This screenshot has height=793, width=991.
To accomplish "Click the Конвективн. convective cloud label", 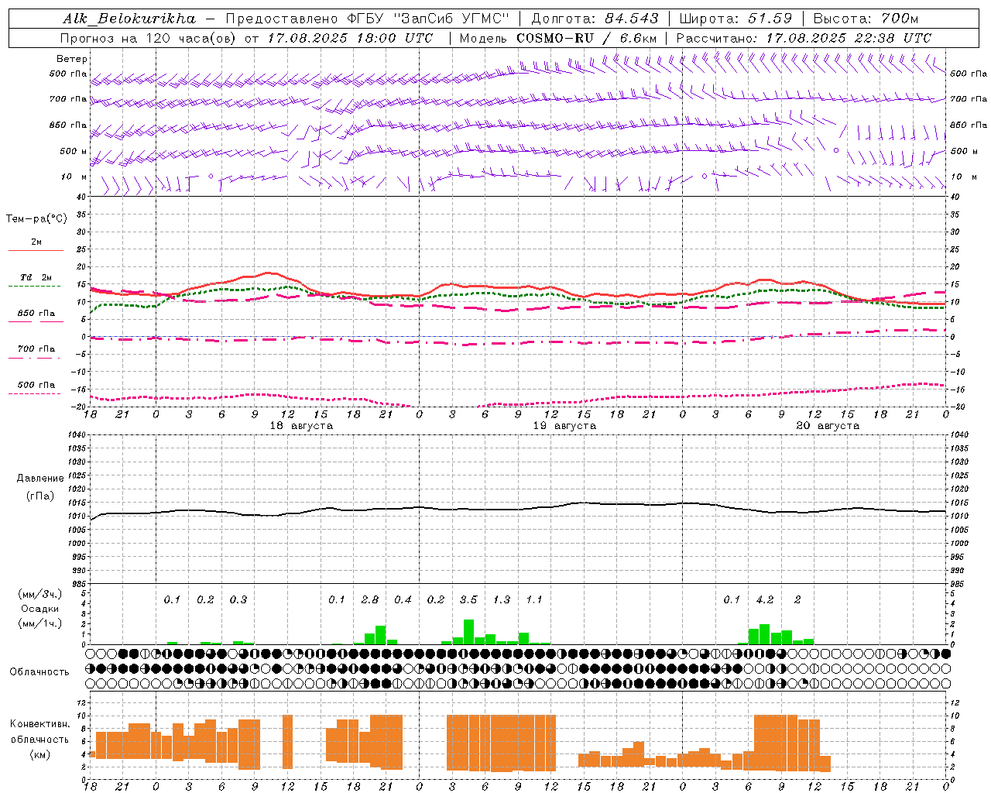I will click(40, 724).
